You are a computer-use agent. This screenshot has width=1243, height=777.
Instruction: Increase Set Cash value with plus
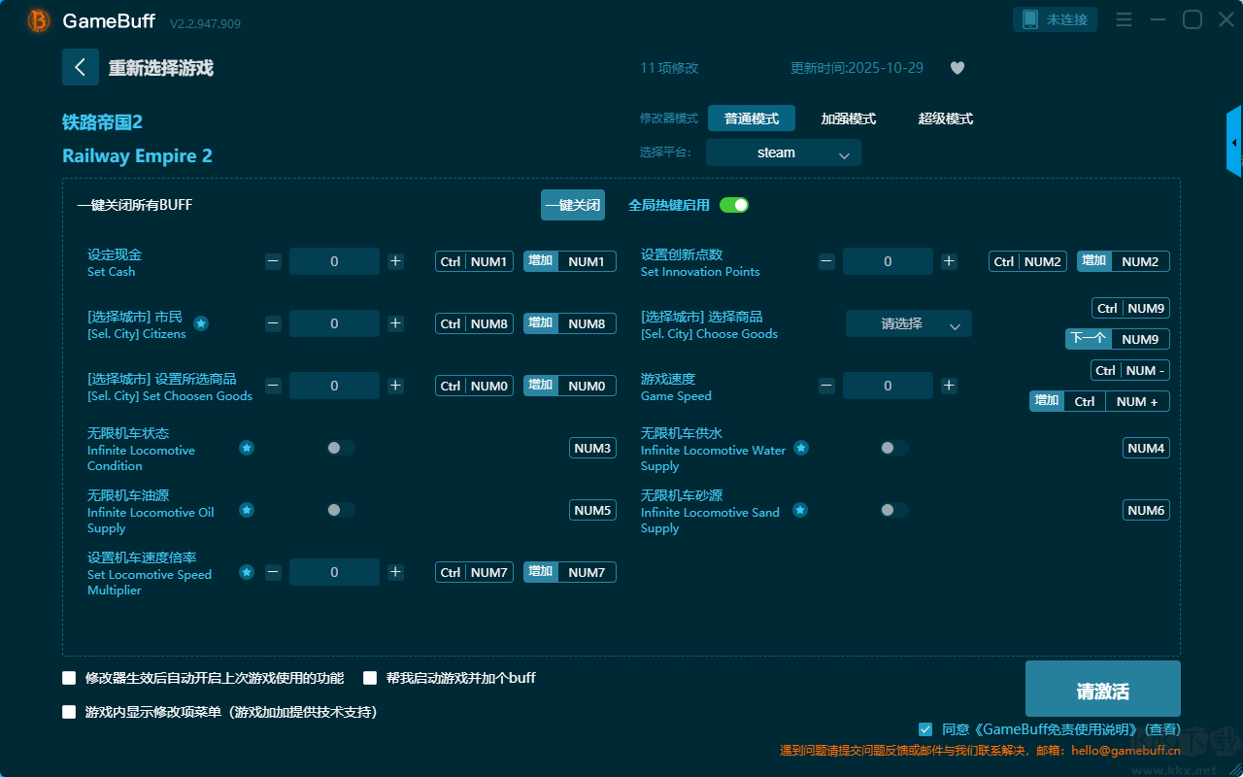(395, 261)
